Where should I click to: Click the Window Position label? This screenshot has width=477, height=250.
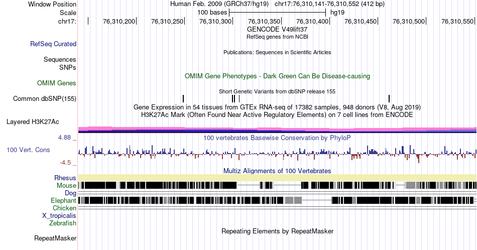pyautogui.click(x=52, y=4)
